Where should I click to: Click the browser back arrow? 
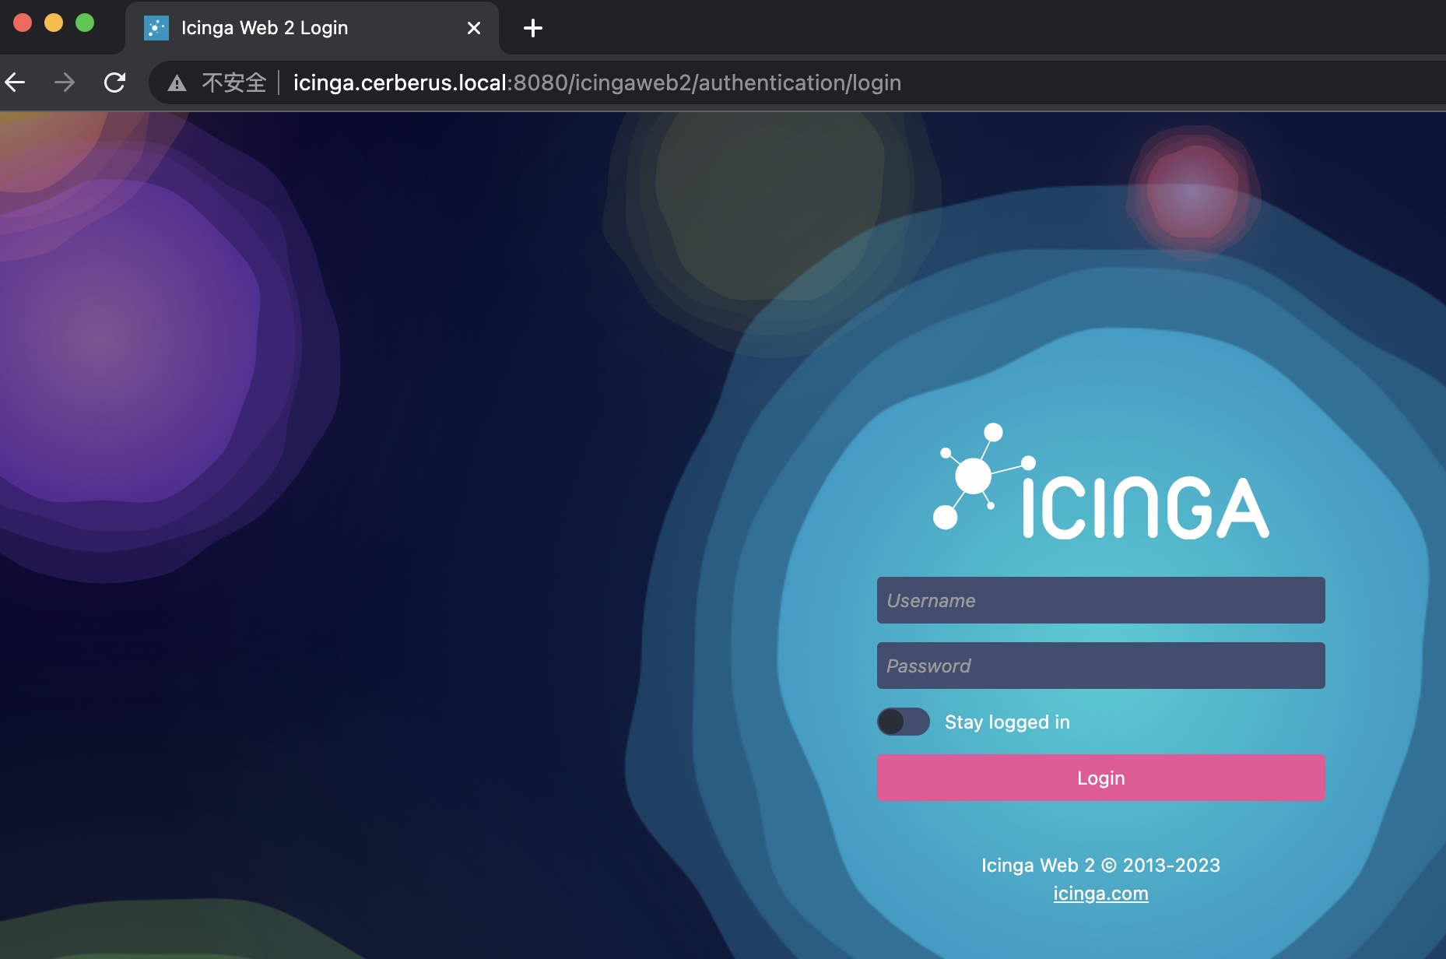[x=15, y=82]
